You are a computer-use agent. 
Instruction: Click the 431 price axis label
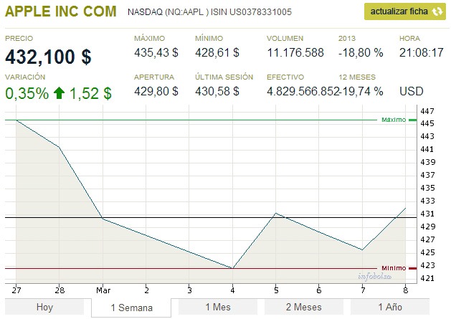tap(427, 214)
